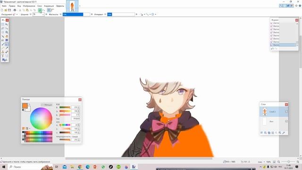The height and width of the screenshot is (170, 302).
Task: Toggle rulers button in toolbar
Action: (x=53, y=10)
